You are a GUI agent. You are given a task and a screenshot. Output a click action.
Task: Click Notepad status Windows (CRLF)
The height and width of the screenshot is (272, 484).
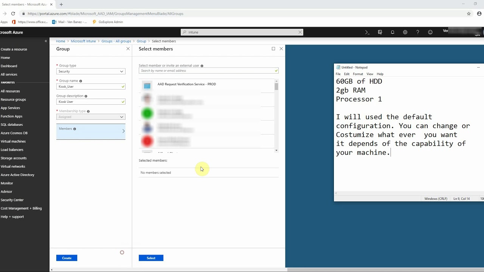[x=436, y=199]
